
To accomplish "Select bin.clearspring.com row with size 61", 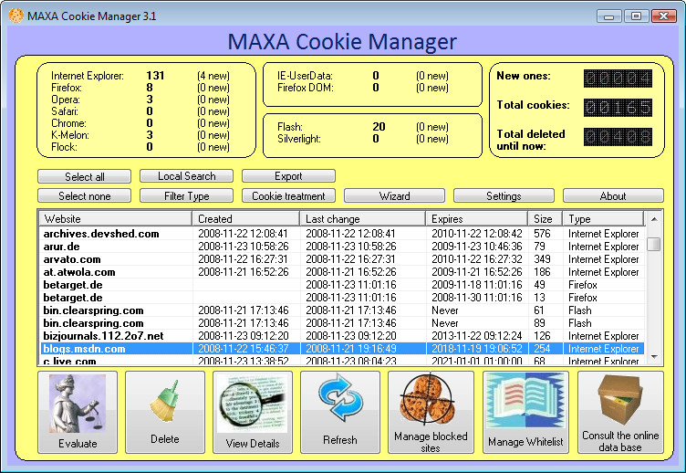I will coord(342,310).
